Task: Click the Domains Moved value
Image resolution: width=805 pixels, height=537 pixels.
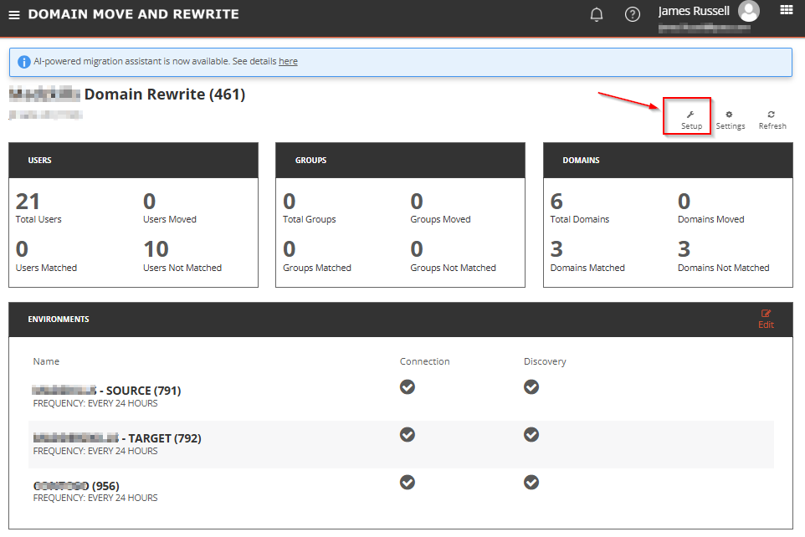Action: (684, 202)
